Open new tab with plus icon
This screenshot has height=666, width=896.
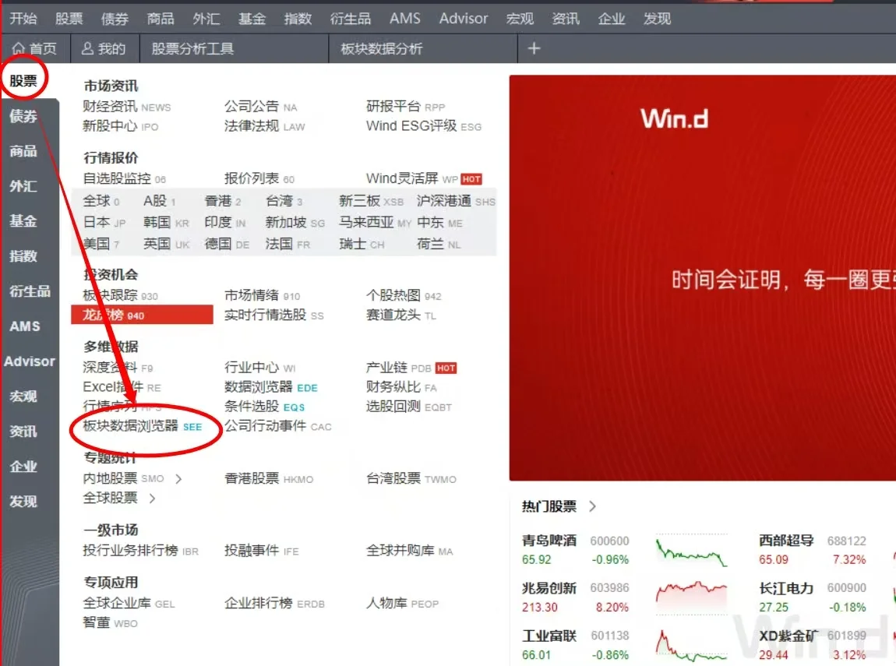(x=534, y=48)
